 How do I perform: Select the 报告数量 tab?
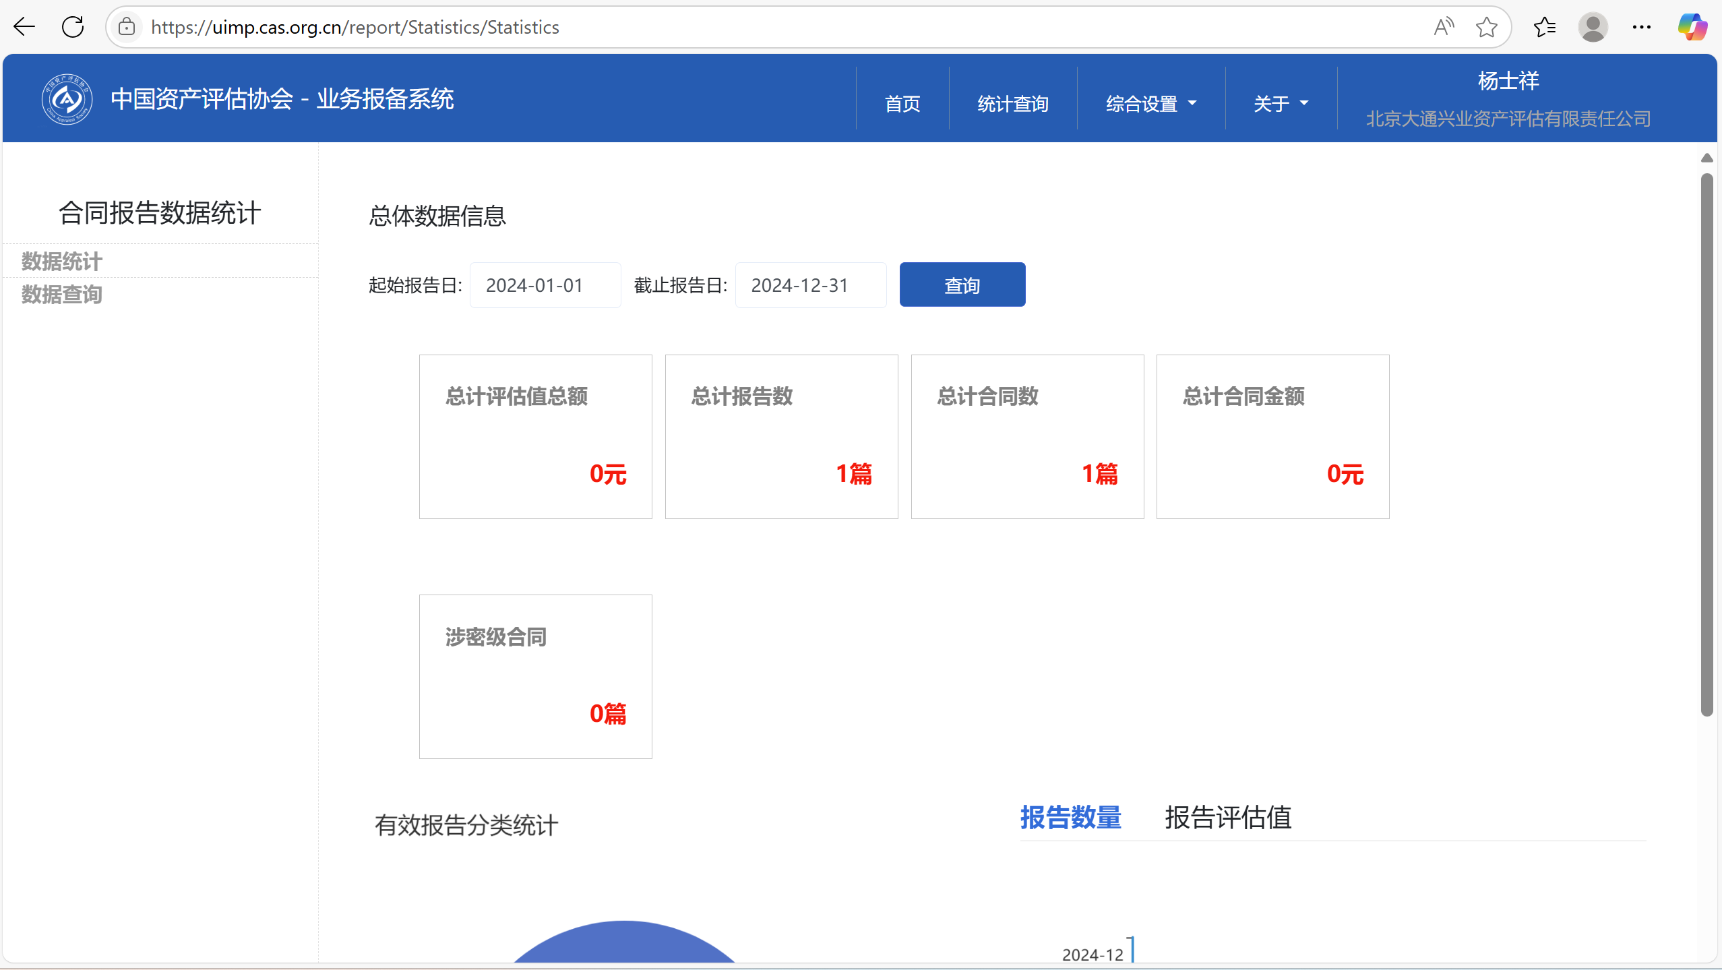1070,818
